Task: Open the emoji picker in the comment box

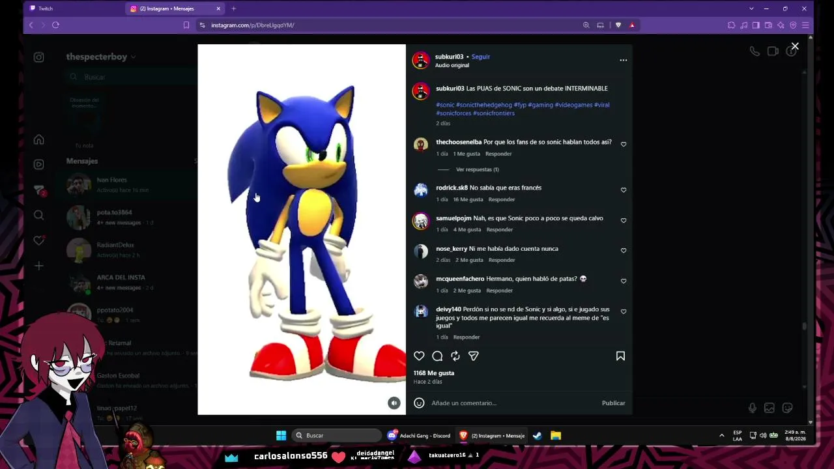Action: pos(419,403)
